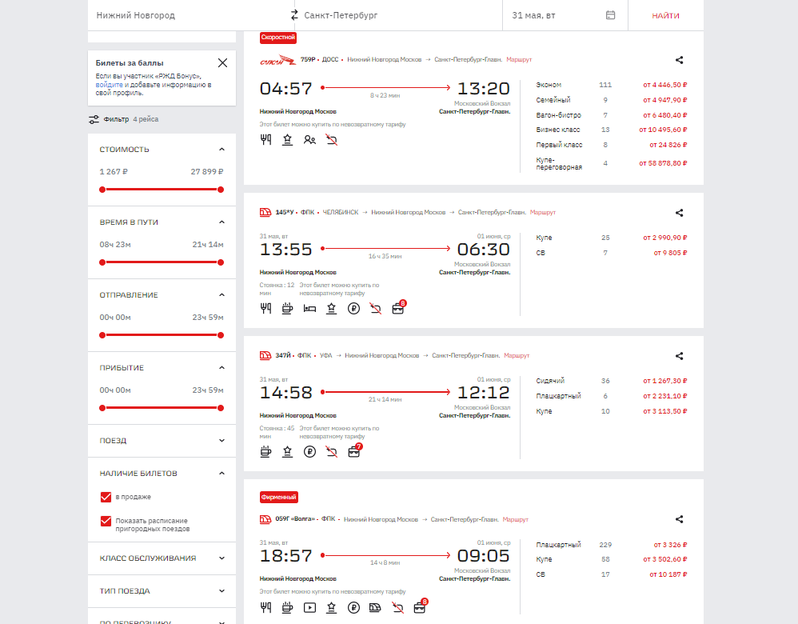Click the tea cup icon on 145*У
Viewport: 798px width, 624px height.
(x=288, y=308)
